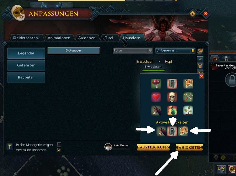Enable 'In der Menagerie zeigen' checkbox

click(x=59, y=144)
